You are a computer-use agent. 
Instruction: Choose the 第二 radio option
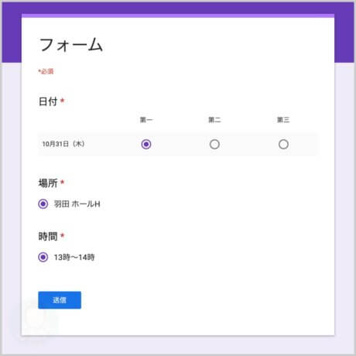tap(214, 144)
